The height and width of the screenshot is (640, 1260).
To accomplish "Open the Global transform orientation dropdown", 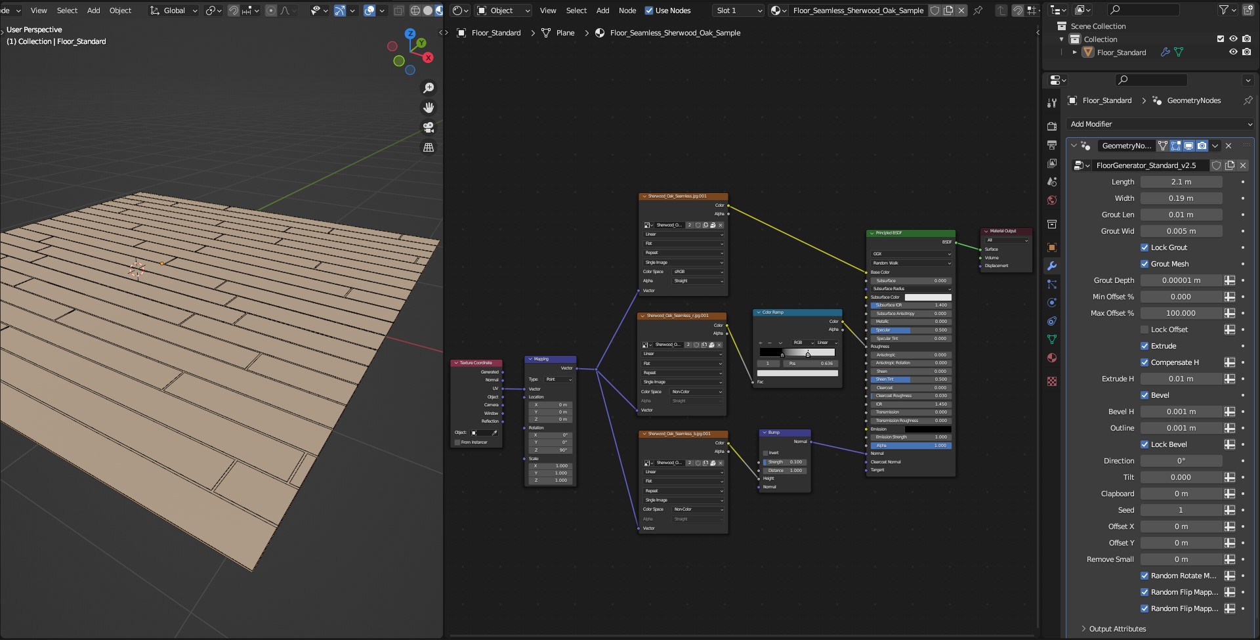I will [174, 11].
